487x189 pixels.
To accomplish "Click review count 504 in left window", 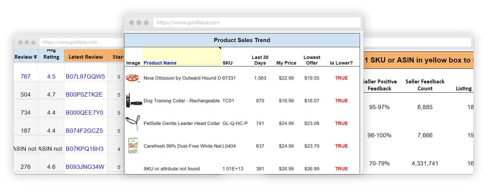I will (26, 94).
